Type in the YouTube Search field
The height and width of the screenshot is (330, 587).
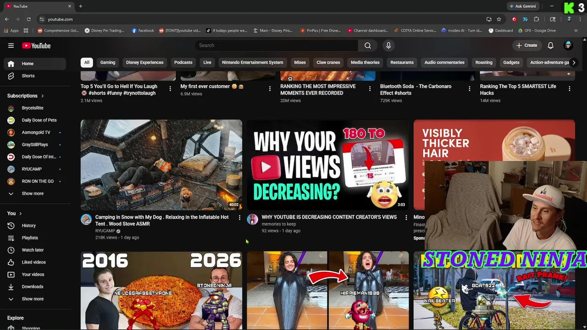276,45
